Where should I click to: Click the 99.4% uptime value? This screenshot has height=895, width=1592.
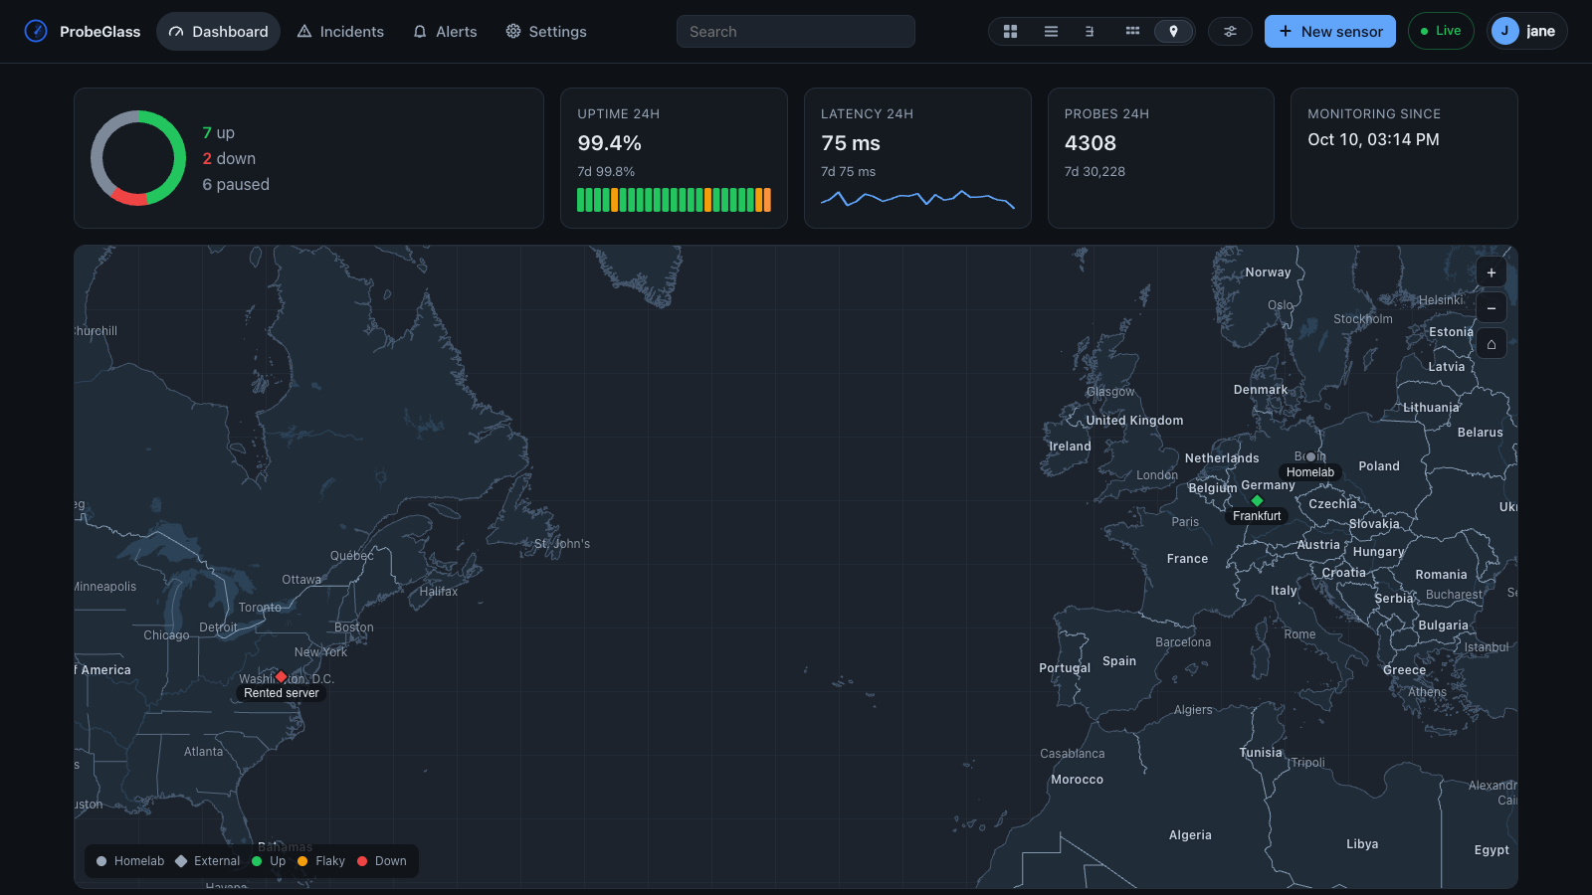point(609,143)
